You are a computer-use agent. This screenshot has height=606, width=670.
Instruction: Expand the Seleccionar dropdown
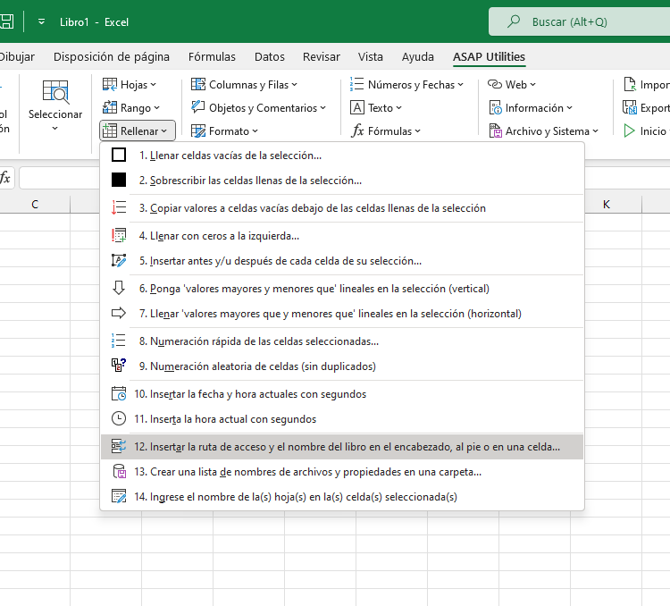(x=55, y=107)
